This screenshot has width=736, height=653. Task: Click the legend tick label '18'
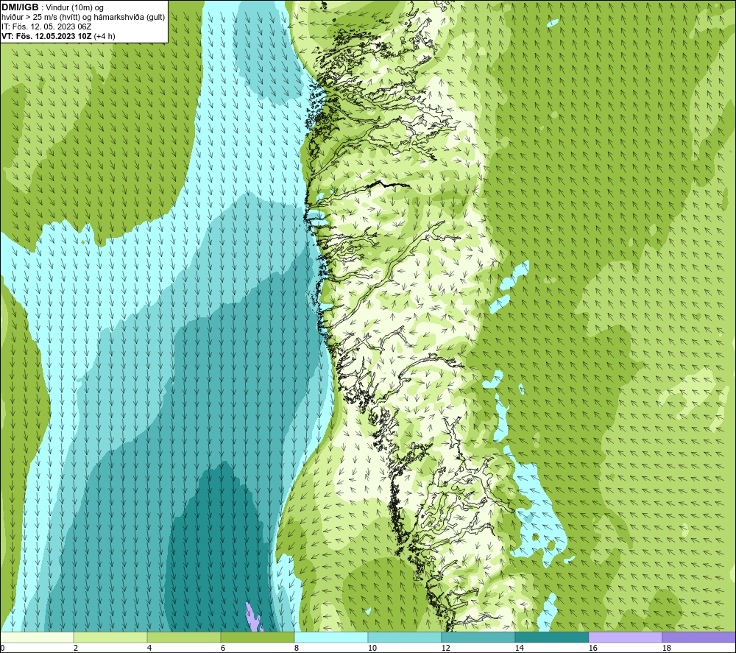point(666,648)
